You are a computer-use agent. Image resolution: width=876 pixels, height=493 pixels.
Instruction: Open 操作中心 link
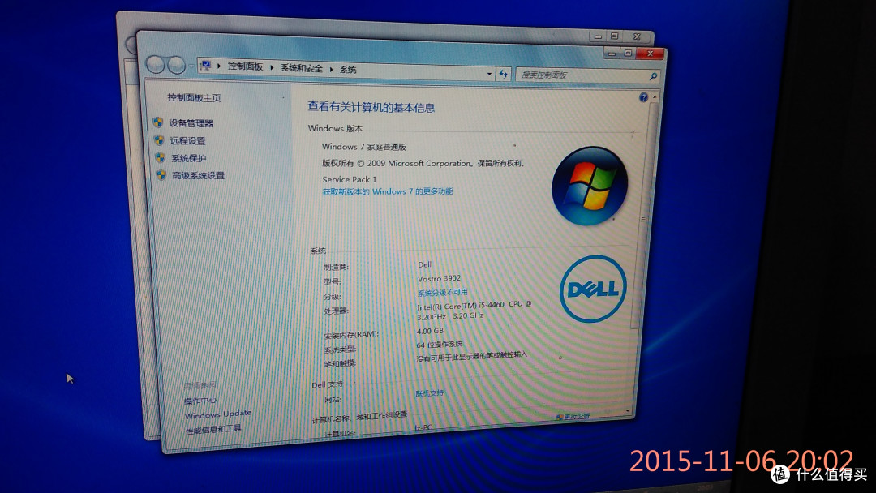pos(200,401)
